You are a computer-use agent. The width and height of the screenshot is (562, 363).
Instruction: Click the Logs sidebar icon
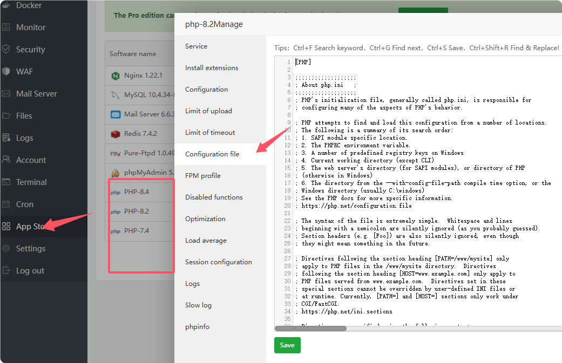6,138
